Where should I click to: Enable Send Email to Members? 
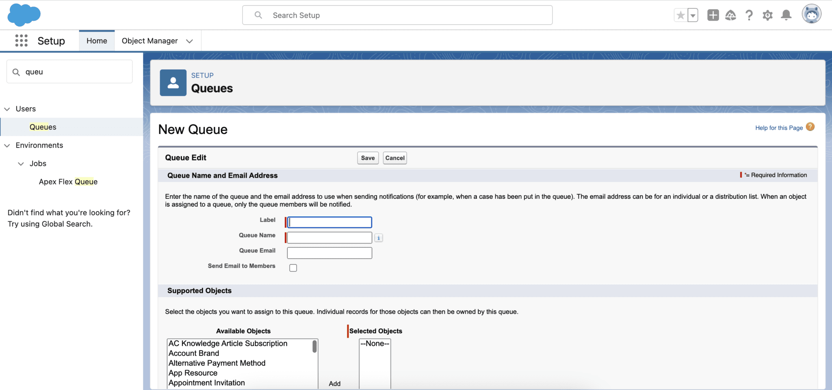(293, 267)
